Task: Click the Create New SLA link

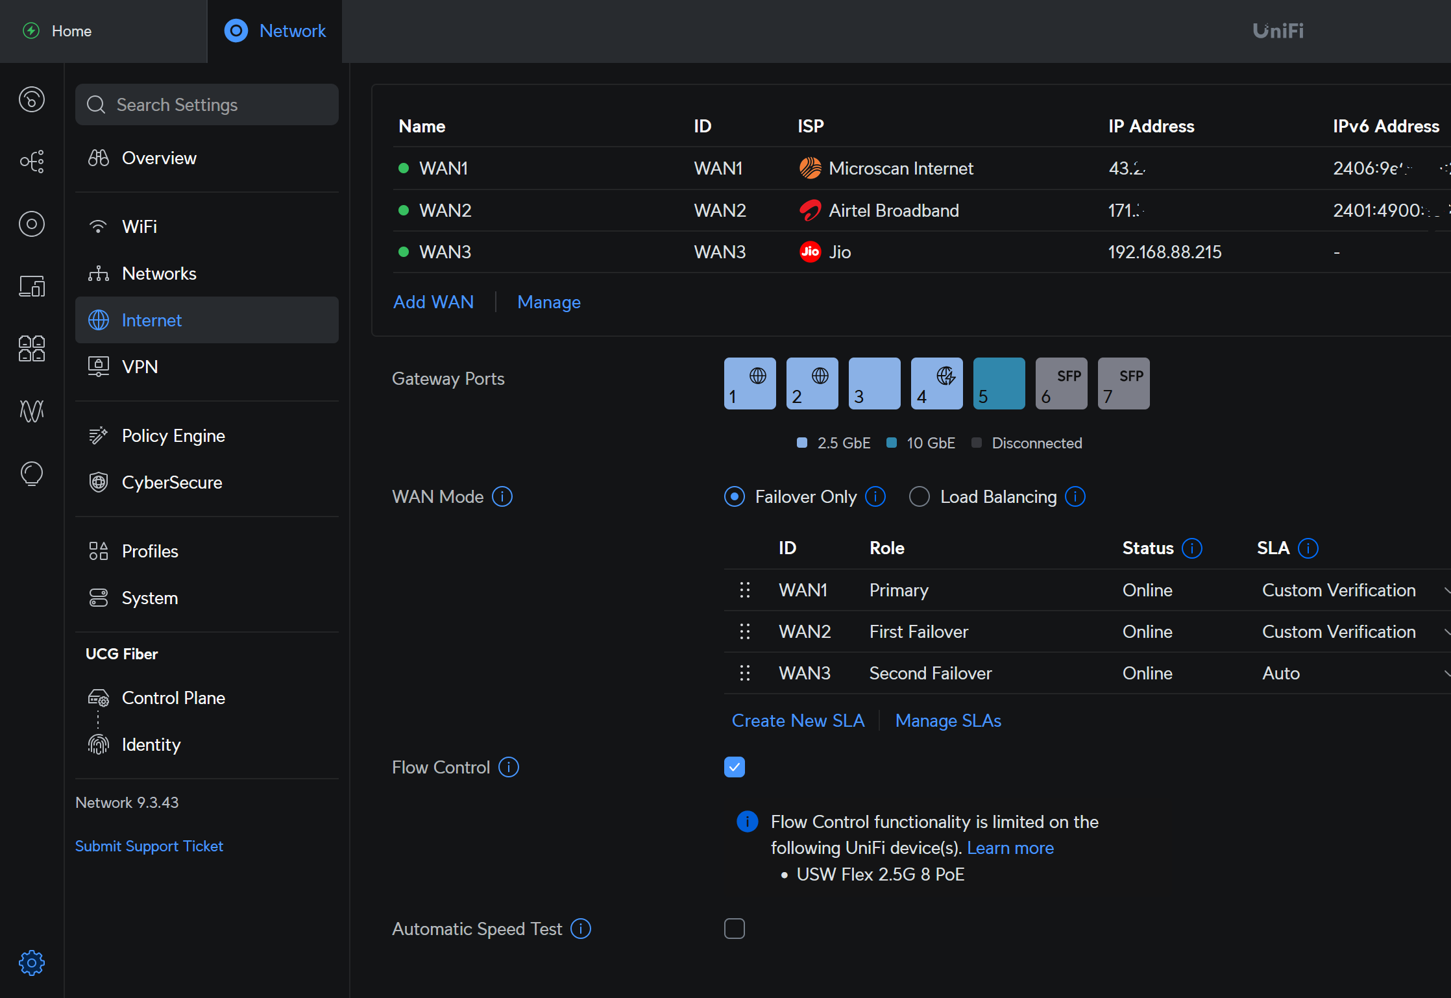Action: [798, 720]
